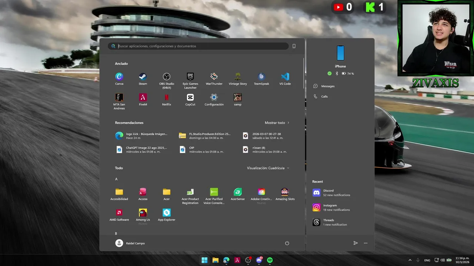Open AcerSense app
This screenshot has width=474, height=266.
pos(238,194)
